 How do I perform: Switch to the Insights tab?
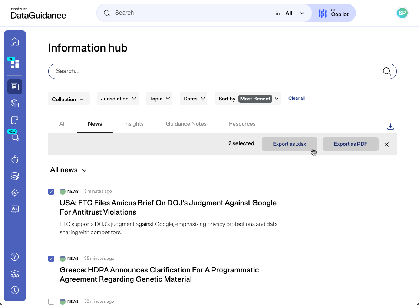point(134,124)
